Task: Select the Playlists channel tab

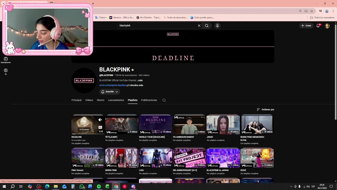Action: click(x=133, y=100)
